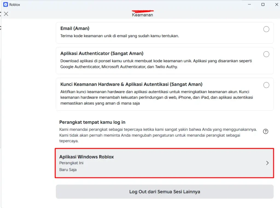280x208 pixels.
Task: Click the 'Baru Saja' timestamp text
Action: click(x=68, y=170)
